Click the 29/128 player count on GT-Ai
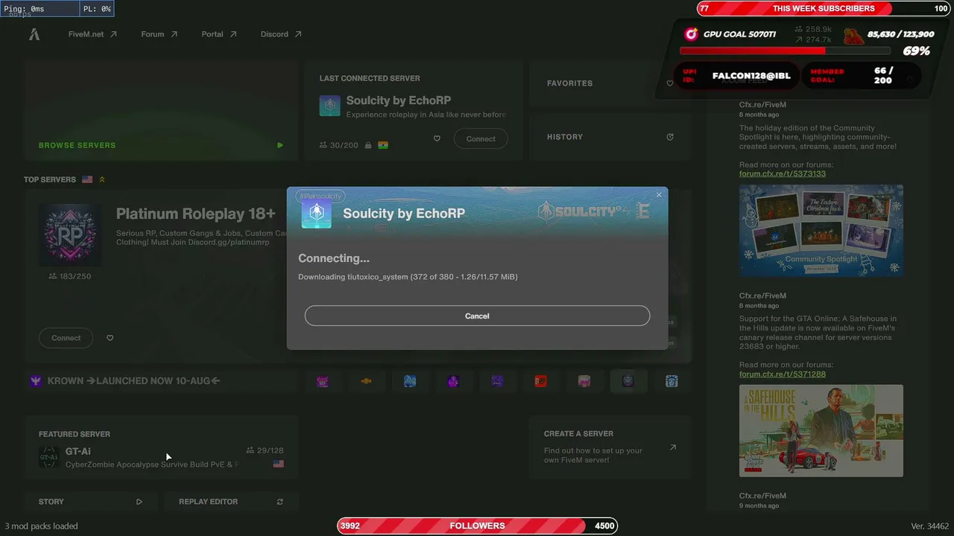The image size is (954, 536). coord(265,450)
